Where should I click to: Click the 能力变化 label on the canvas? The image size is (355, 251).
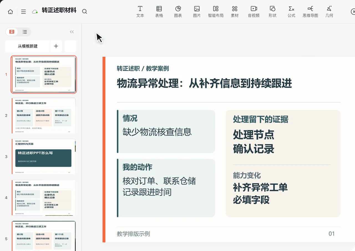247,175
